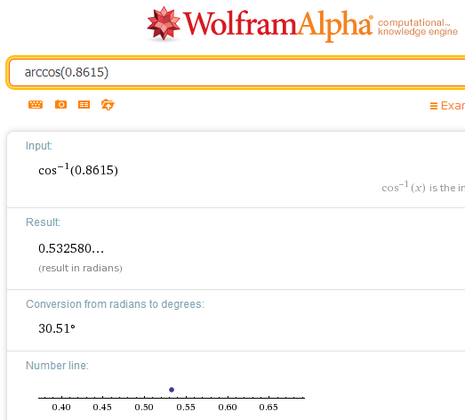The height and width of the screenshot is (420, 465).
Task: Click the result value 0.532580…
Action: pyautogui.click(x=71, y=248)
